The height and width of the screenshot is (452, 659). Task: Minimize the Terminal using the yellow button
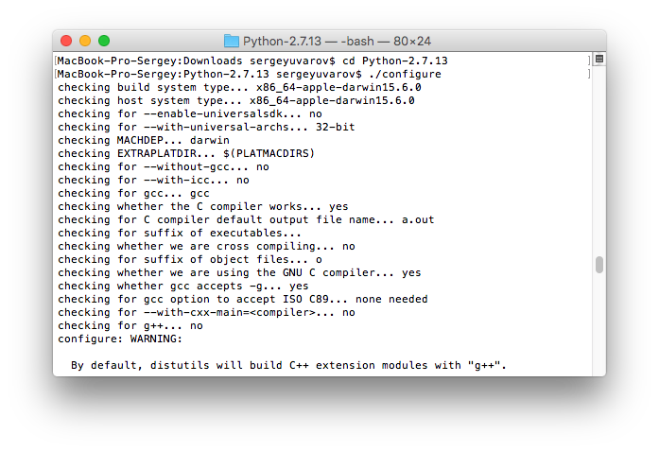point(85,41)
